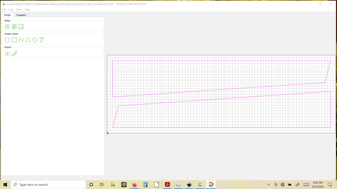Screen dimensions: 337x189
Task: Open the Job Setup gear icon
Action: (x=7, y=27)
